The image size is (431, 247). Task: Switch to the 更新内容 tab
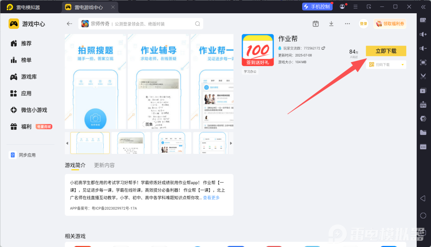pyautogui.click(x=104, y=165)
